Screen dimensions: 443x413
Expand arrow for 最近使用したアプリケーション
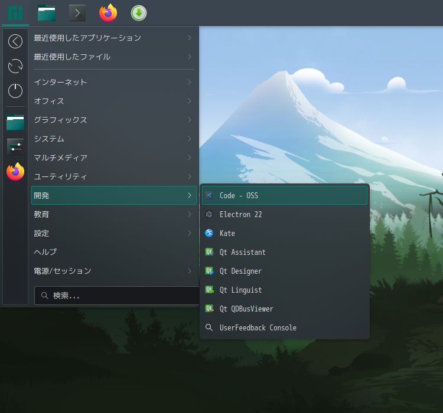(x=190, y=38)
